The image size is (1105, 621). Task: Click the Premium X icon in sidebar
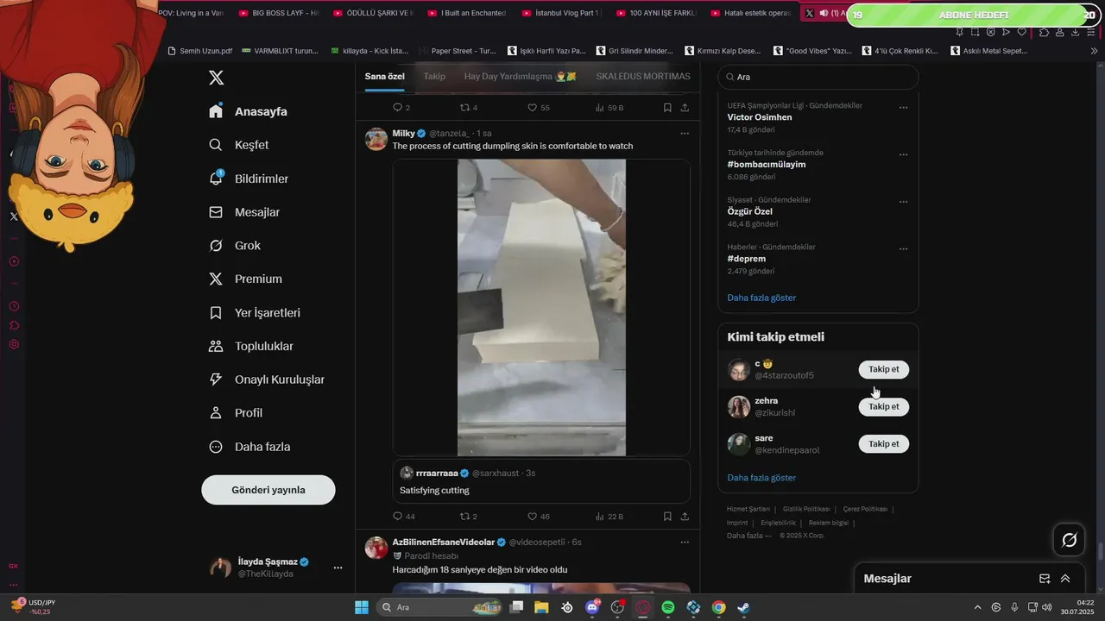pyautogui.click(x=217, y=279)
